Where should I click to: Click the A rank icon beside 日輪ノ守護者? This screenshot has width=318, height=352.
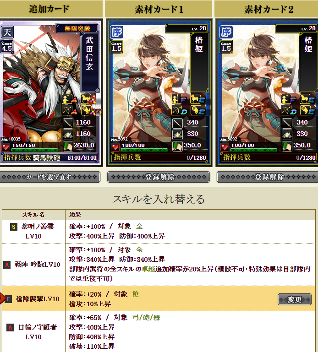coord(10,327)
